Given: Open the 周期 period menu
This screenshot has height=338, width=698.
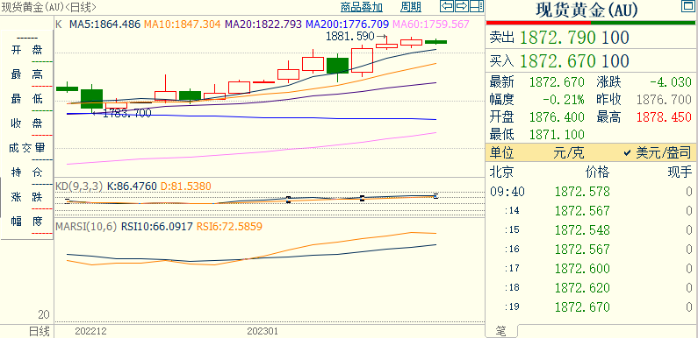Looking at the screenshot, I should pos(410,7).
